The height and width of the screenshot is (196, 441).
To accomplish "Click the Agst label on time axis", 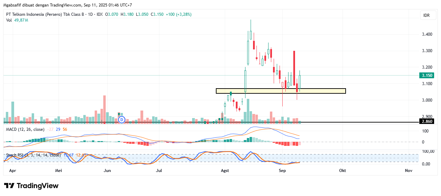I will point(225,170).
